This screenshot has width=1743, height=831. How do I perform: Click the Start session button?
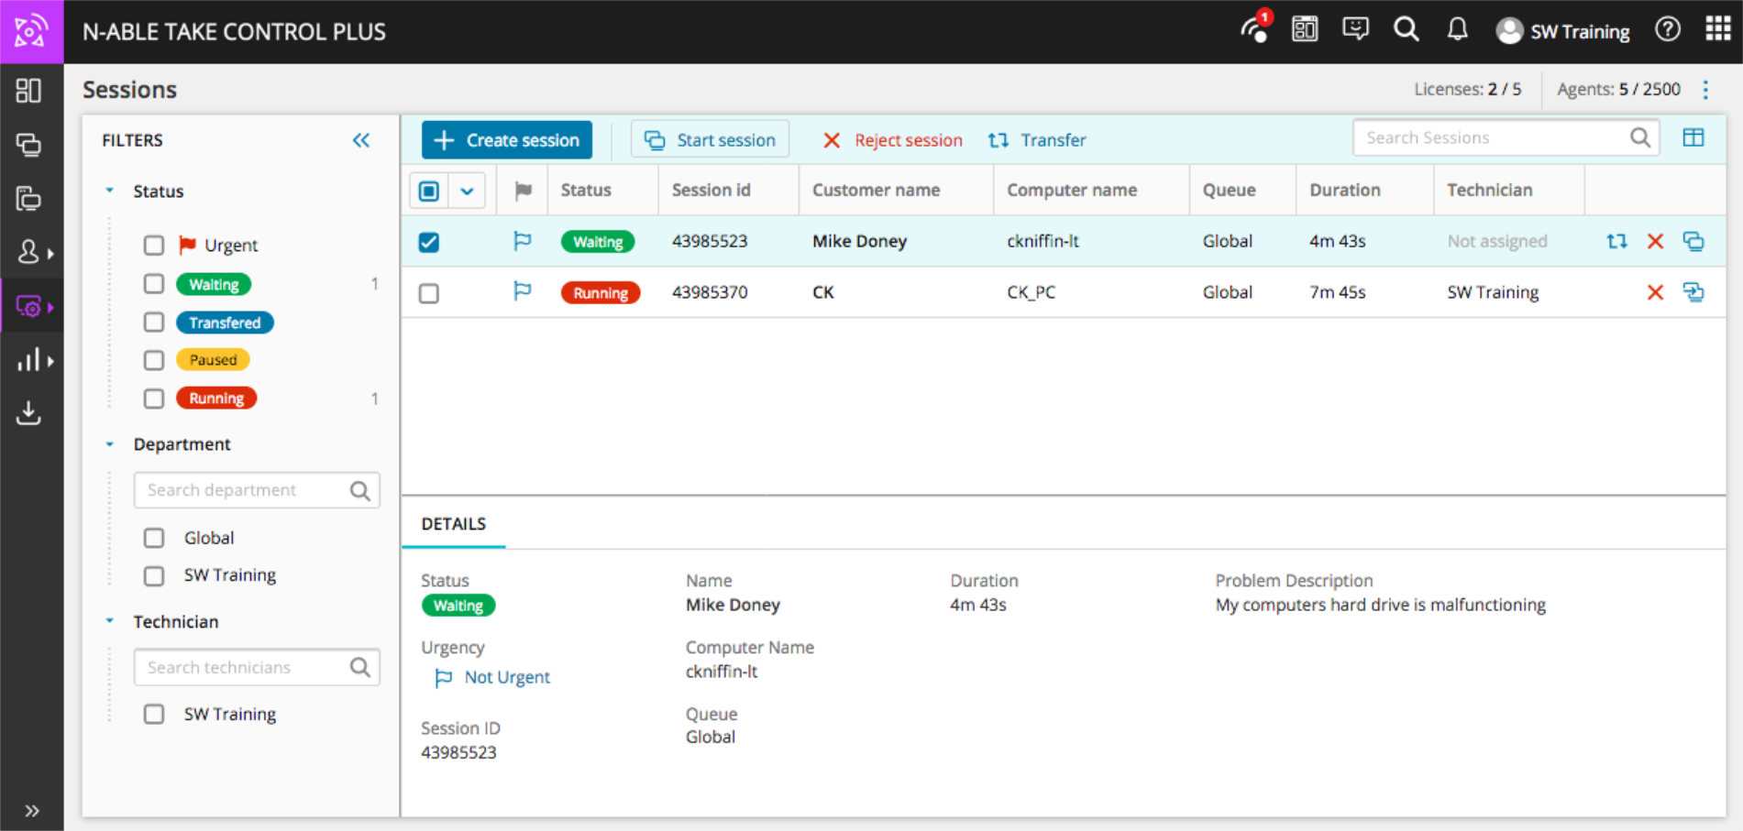(x=710, y=140)
